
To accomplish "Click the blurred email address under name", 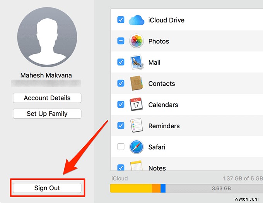I will pyautogui.click(x=46, y=83).
